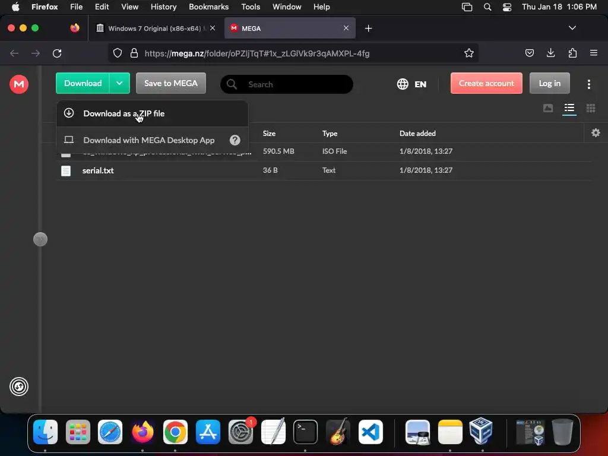Screen dimensions: 608x456
Task: Open Firefox View pinned icon
Action: click(x=75, y=28)
